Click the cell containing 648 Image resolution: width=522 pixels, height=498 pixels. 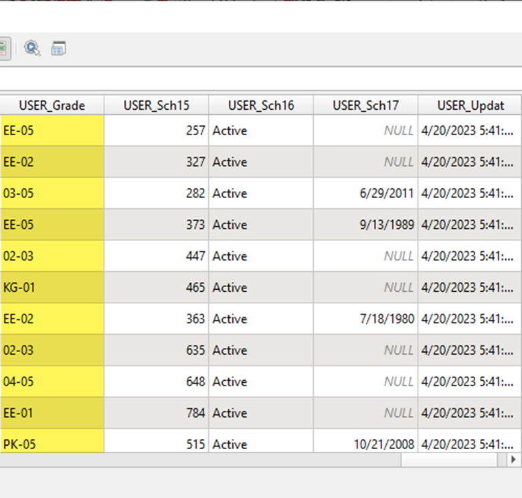(157, 382)
